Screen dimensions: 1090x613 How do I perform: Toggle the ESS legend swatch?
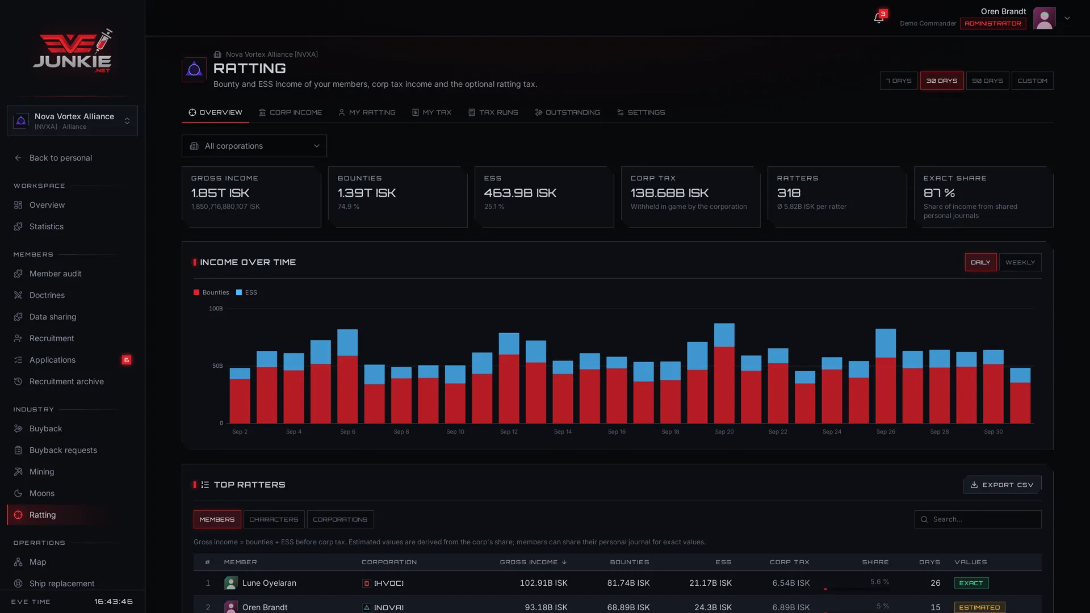(x=239, y=292)
